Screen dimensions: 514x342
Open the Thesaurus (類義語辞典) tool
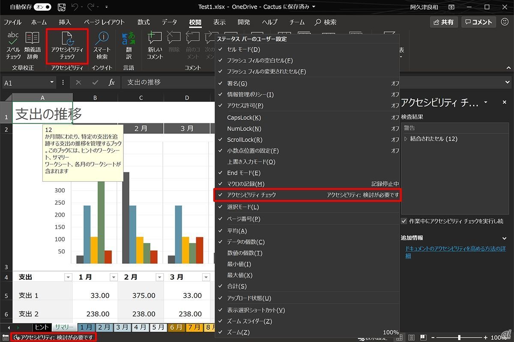[x=32, y=46]
